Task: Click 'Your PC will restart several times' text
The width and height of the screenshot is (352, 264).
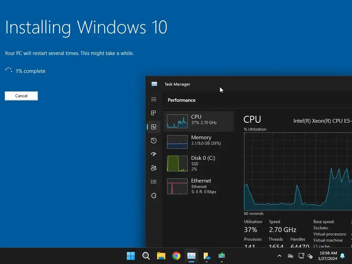Action: click(69, 53)
